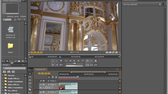
Task: Toggle 32-bit Color effects filter button
Action: (x=9, y=72)
